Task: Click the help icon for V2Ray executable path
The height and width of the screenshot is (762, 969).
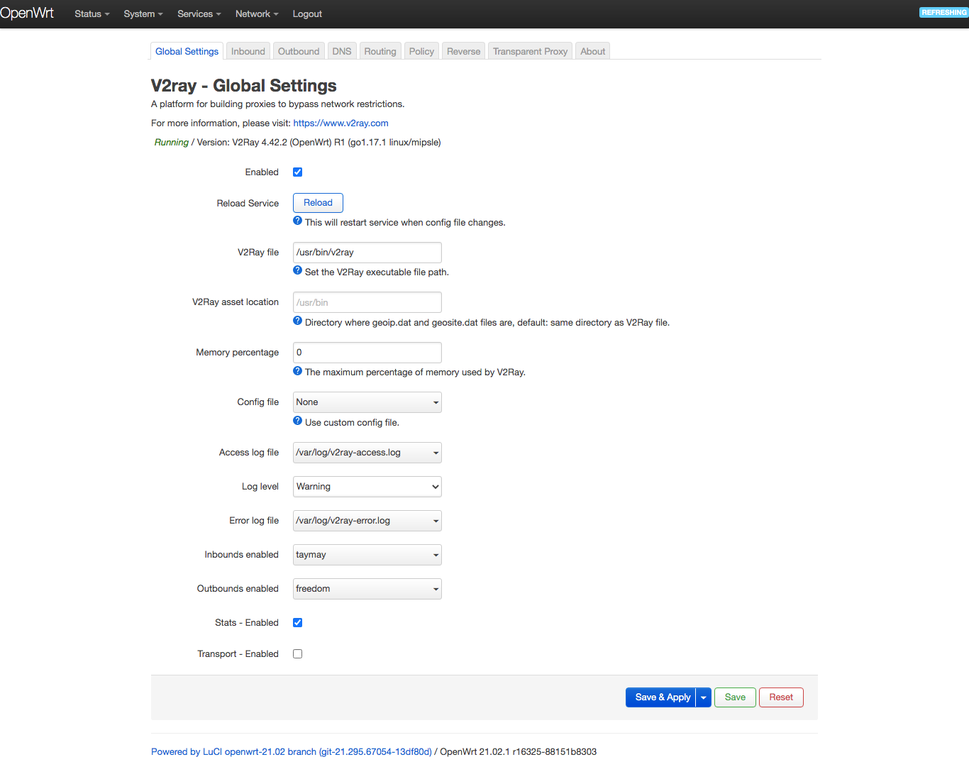Action: 298,270
